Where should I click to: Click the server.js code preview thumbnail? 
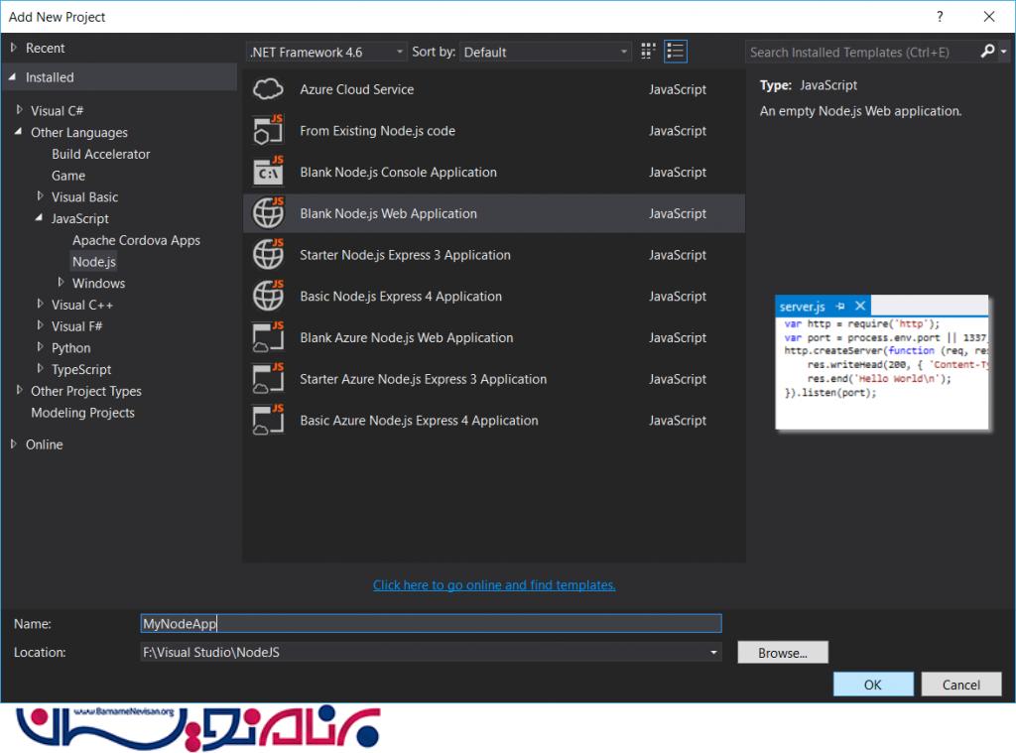pos(882,362)
